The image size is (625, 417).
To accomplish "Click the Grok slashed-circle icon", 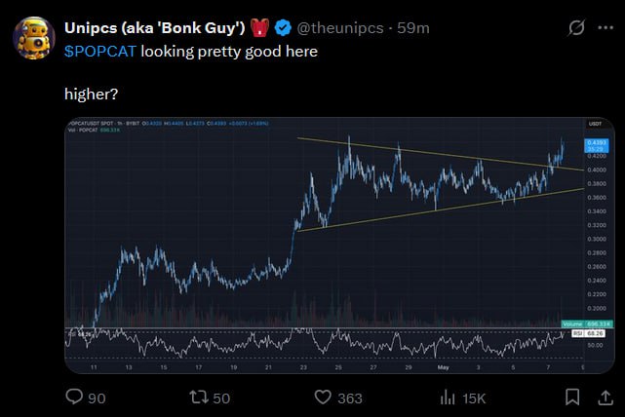I will 576,28.
